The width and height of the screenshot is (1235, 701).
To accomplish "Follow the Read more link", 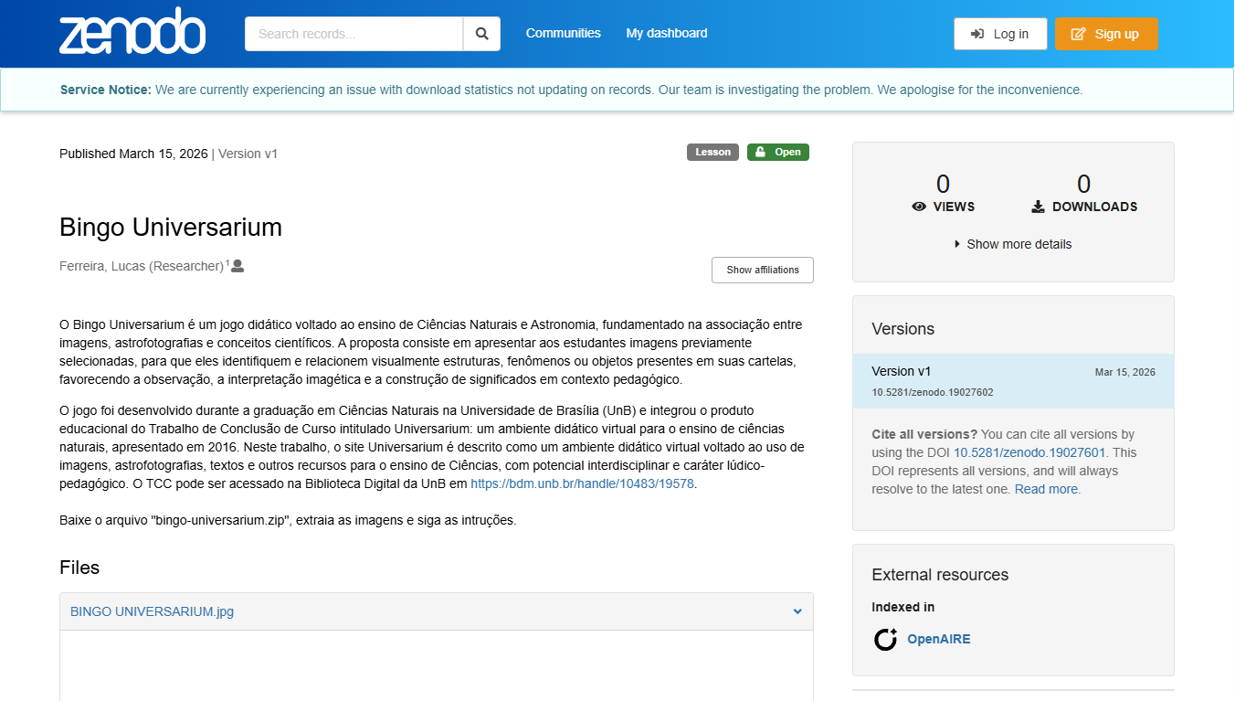I will point(1047,490).
